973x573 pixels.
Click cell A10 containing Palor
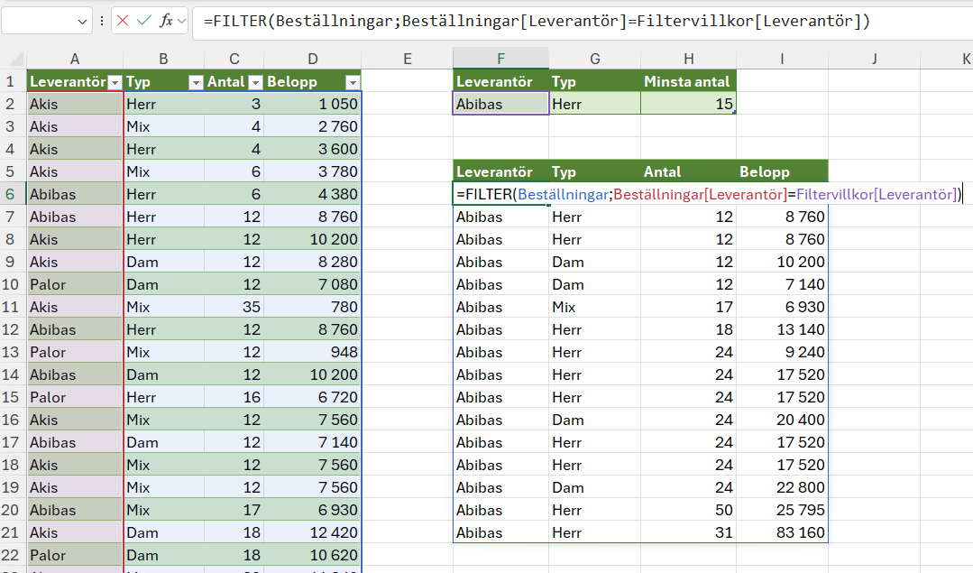(75, 284)
